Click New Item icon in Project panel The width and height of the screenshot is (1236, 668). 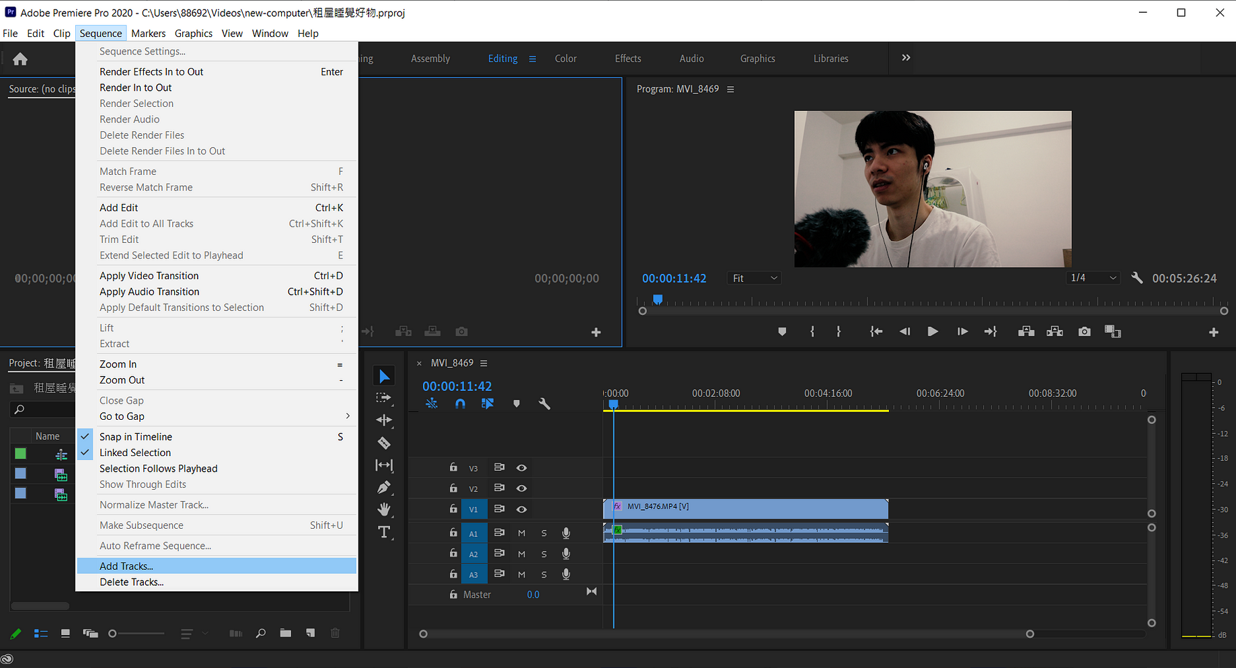310,633
